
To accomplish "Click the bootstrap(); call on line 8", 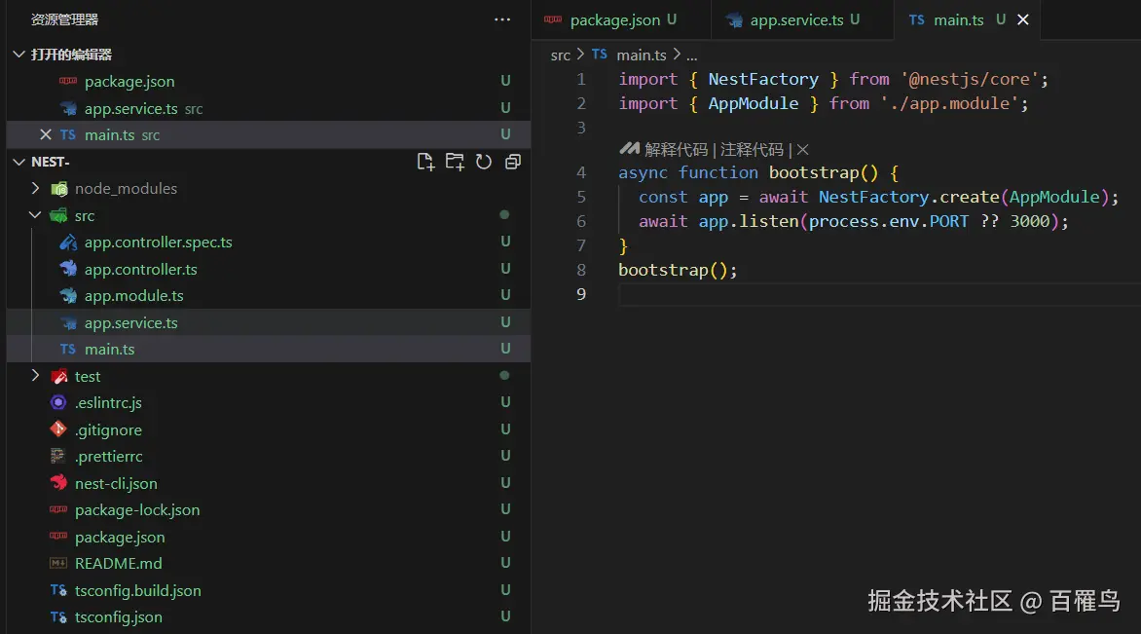I will tap(678, 270).
